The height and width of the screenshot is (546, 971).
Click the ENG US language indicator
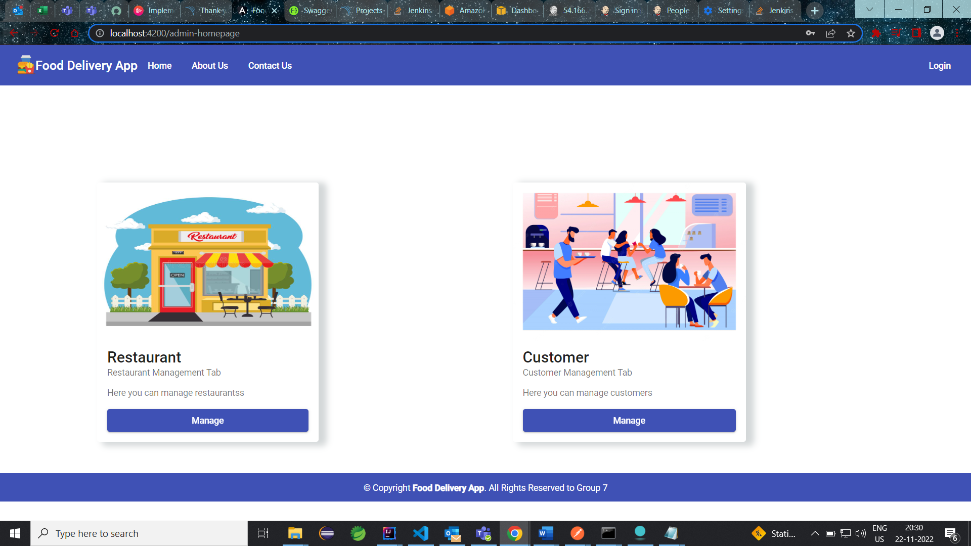click(x=879, y=533)
